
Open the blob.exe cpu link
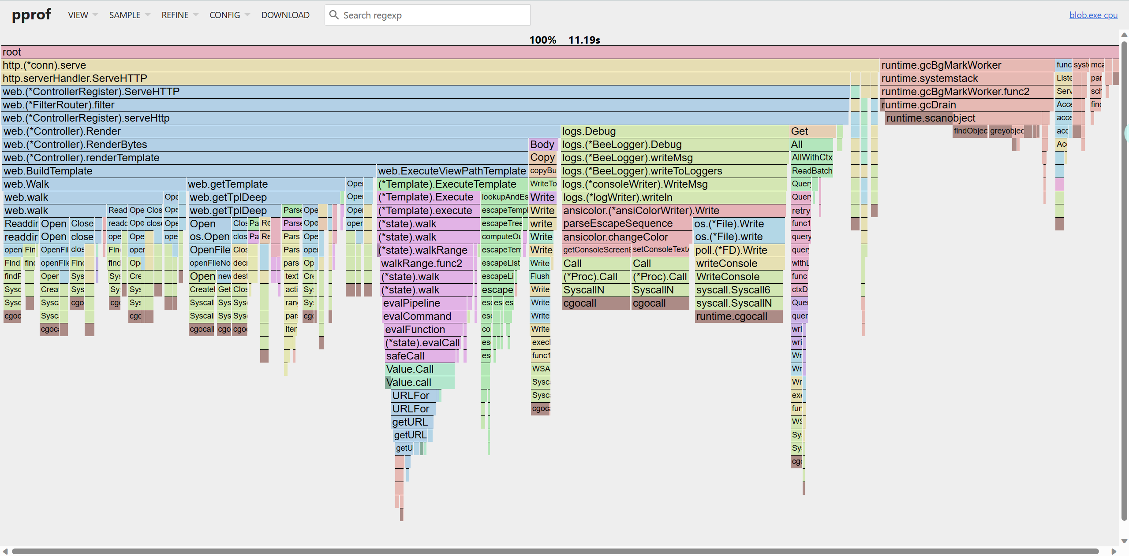(1093, 15)
